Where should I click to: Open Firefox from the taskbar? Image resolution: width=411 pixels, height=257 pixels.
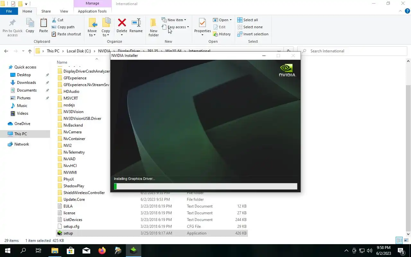pyautogui.click(x=102, y=251)
